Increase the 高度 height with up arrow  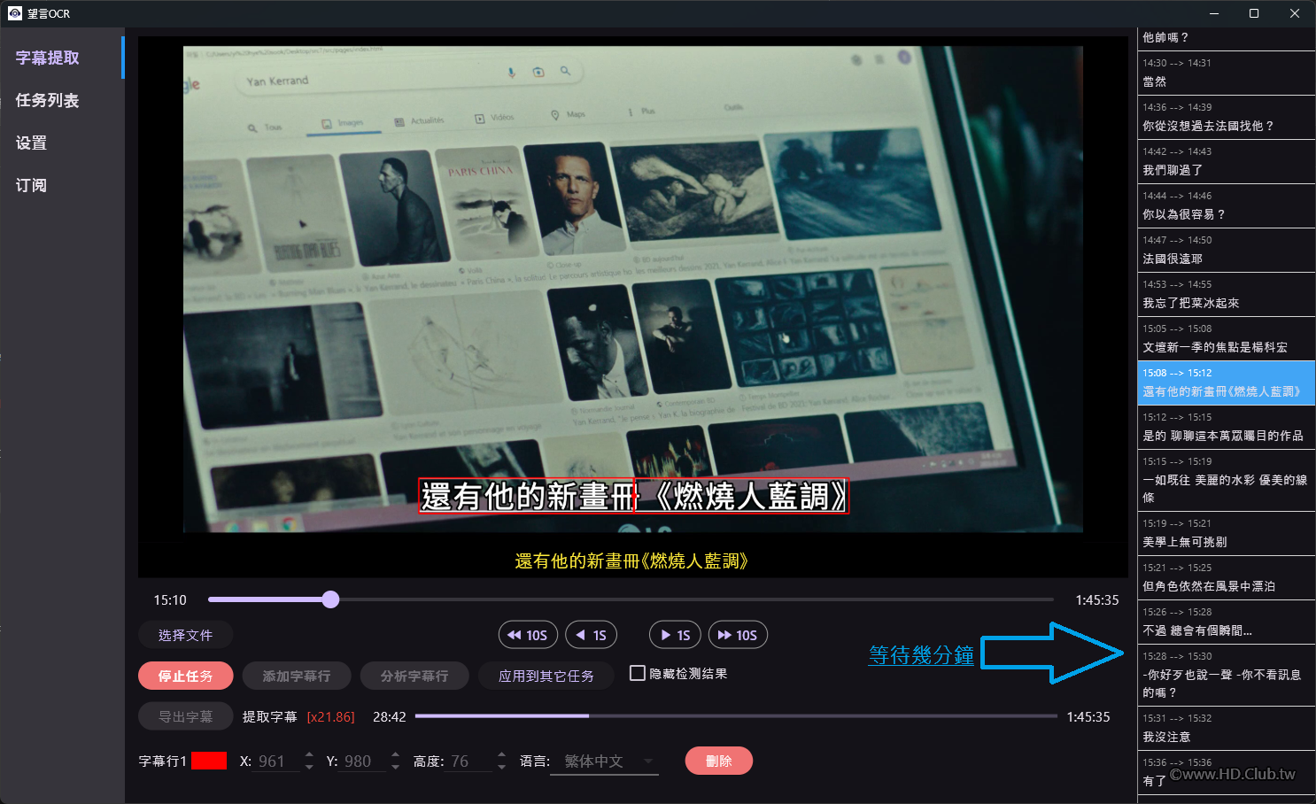pyautogui.click(x=501, y=755)
